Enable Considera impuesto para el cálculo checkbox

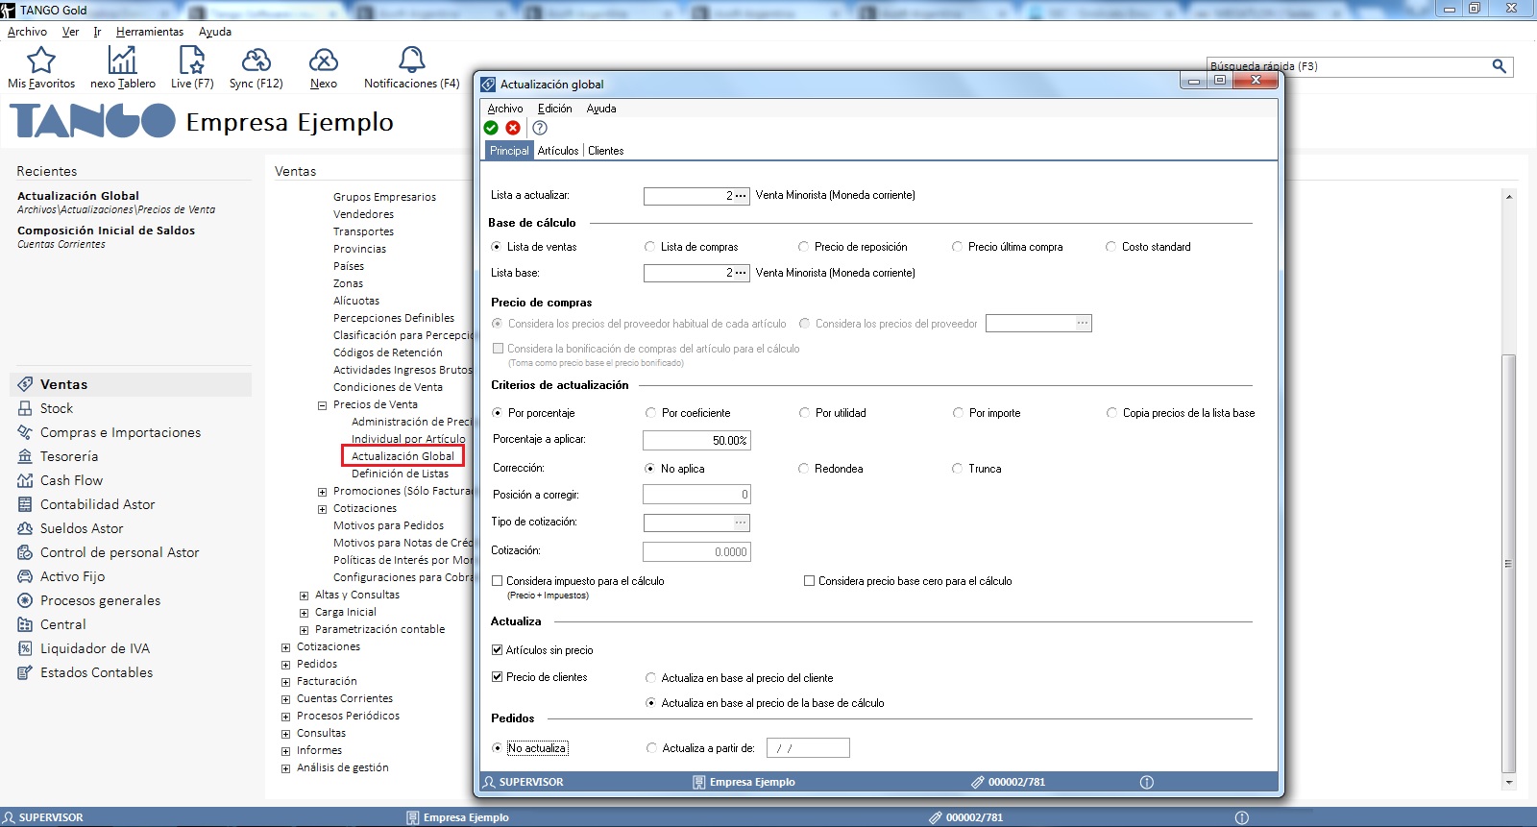498,581
